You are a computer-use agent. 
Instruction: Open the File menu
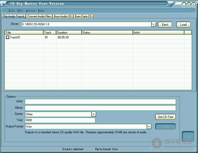pos(12,11)
